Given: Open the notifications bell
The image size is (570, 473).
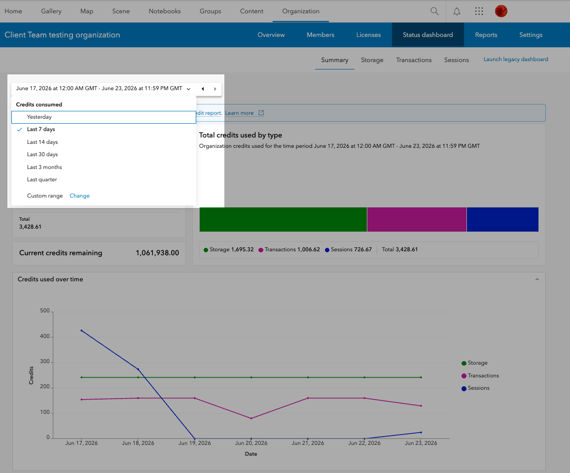Looking at the screenshot, I should 457,11.
